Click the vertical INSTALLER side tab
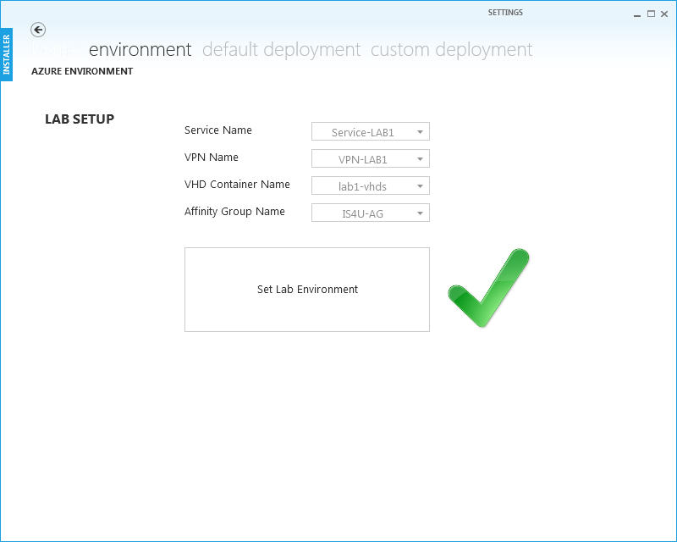 pyautogui.click(x=7, y=54)
